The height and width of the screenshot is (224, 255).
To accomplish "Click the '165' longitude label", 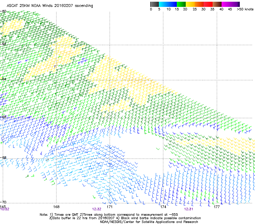I will [3, 207].
